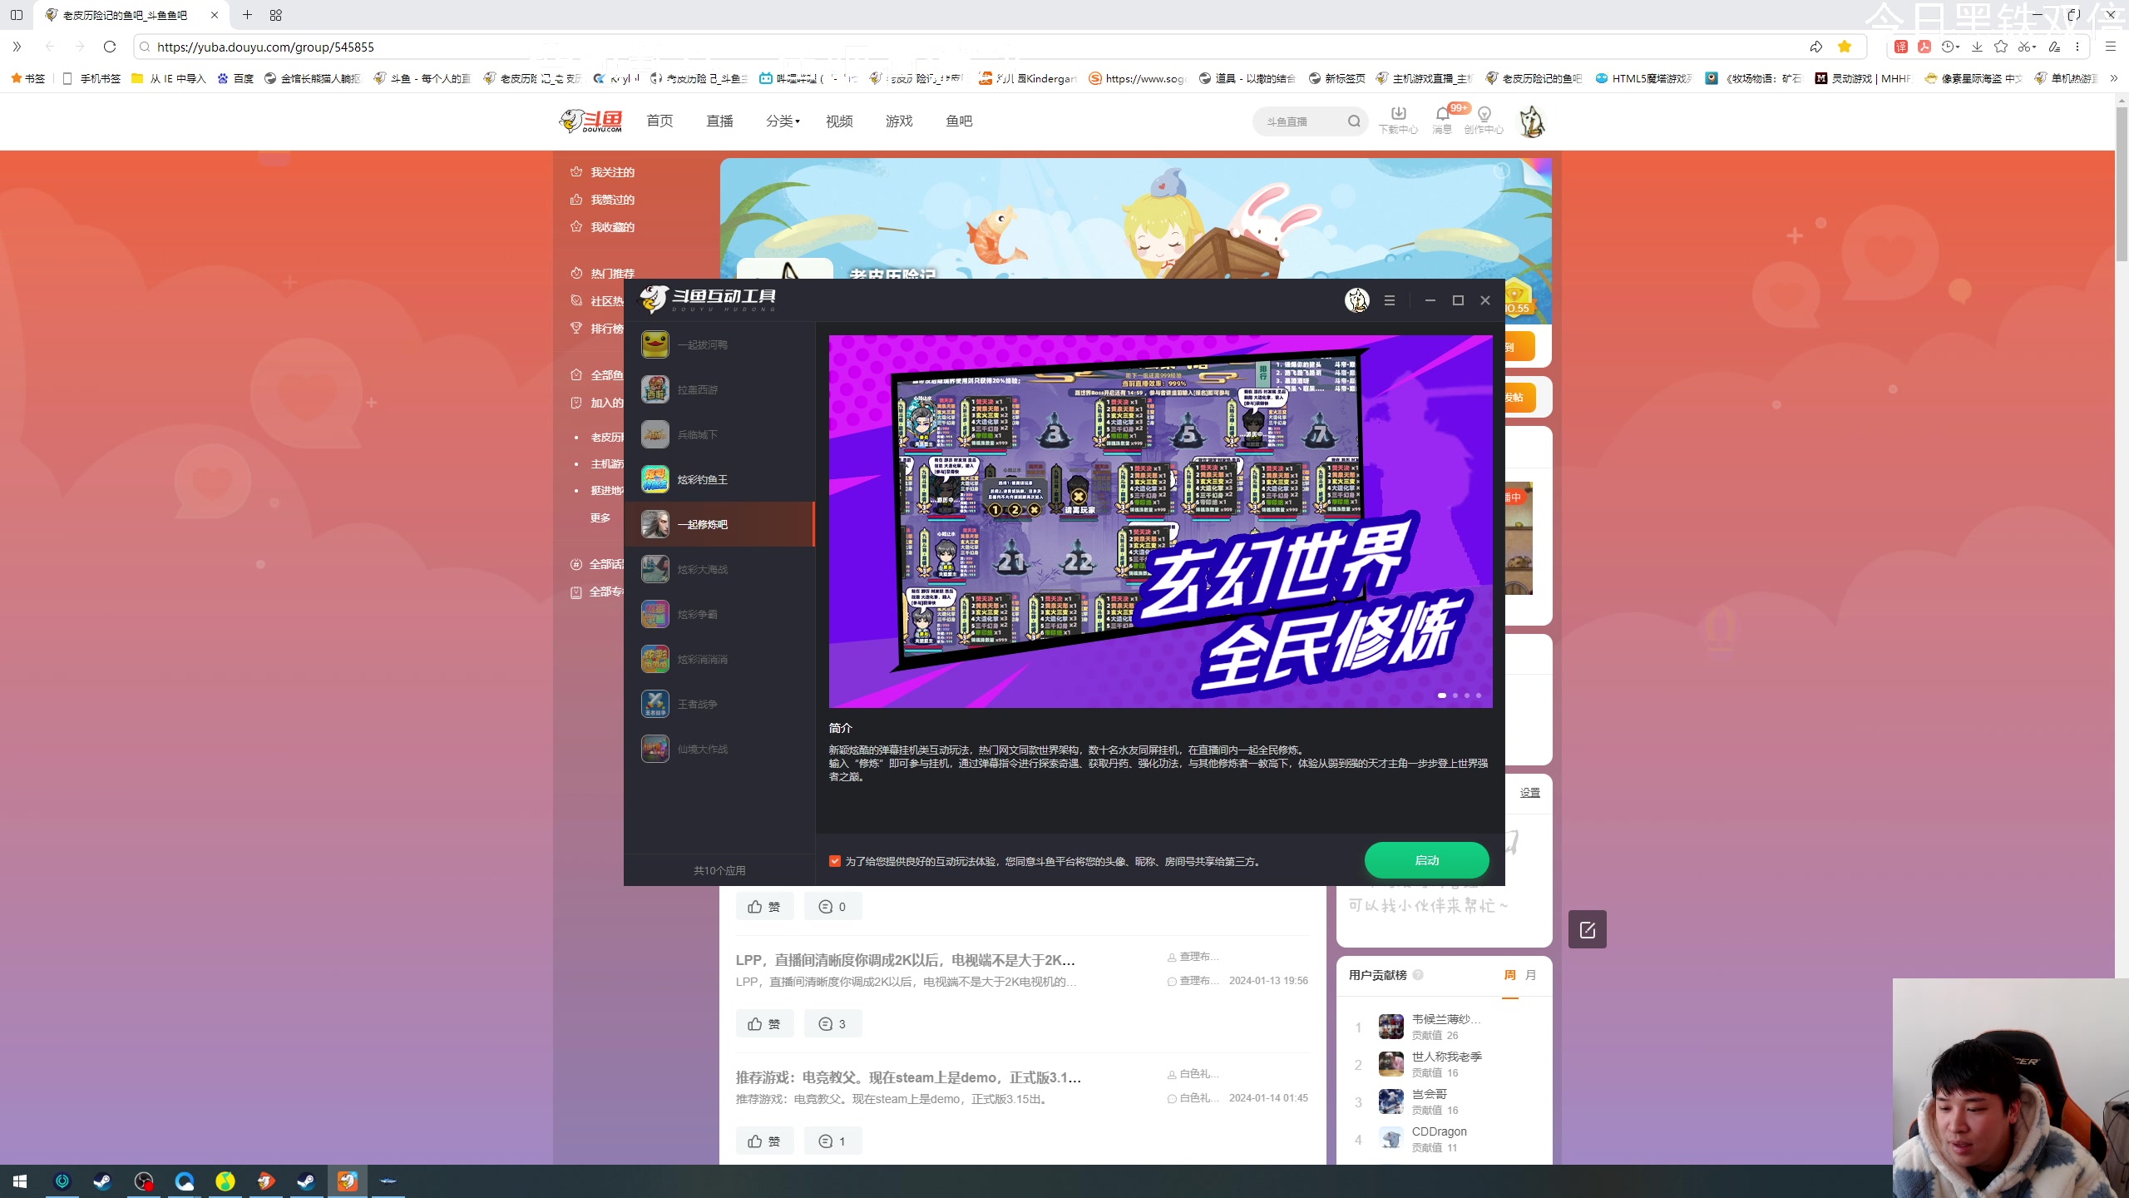Click browser translate extension icon
Image resolution: width=2129 pixels, height=1198 pixels.
pyautogui.click(x=1901, y=47)
